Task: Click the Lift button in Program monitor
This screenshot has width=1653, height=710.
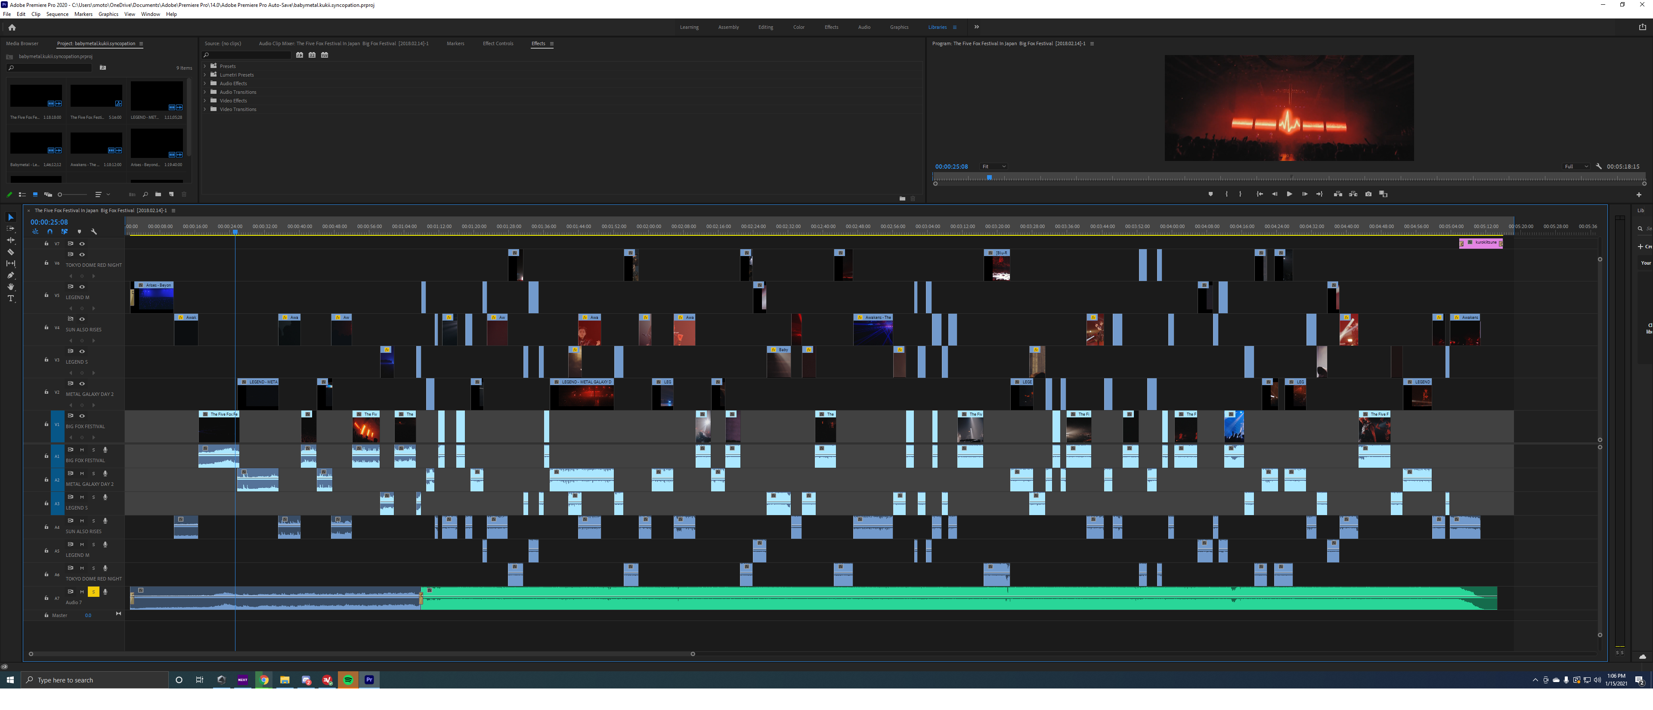Action: tap(1338, 194)
